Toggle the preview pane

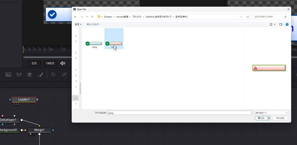281,24
